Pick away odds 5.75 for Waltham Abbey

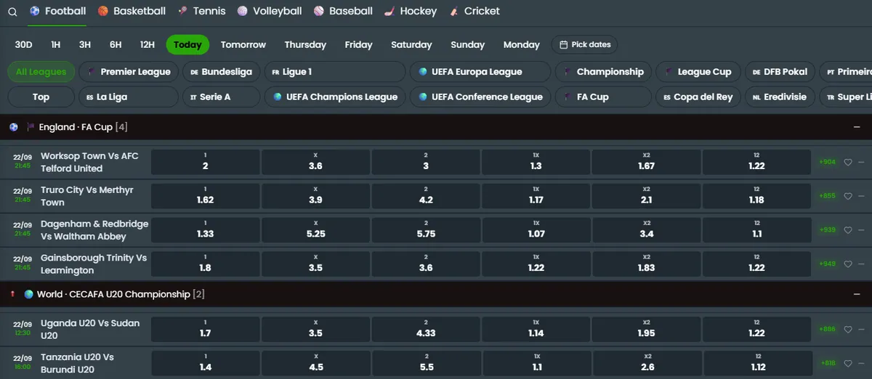tap(426, 229)
